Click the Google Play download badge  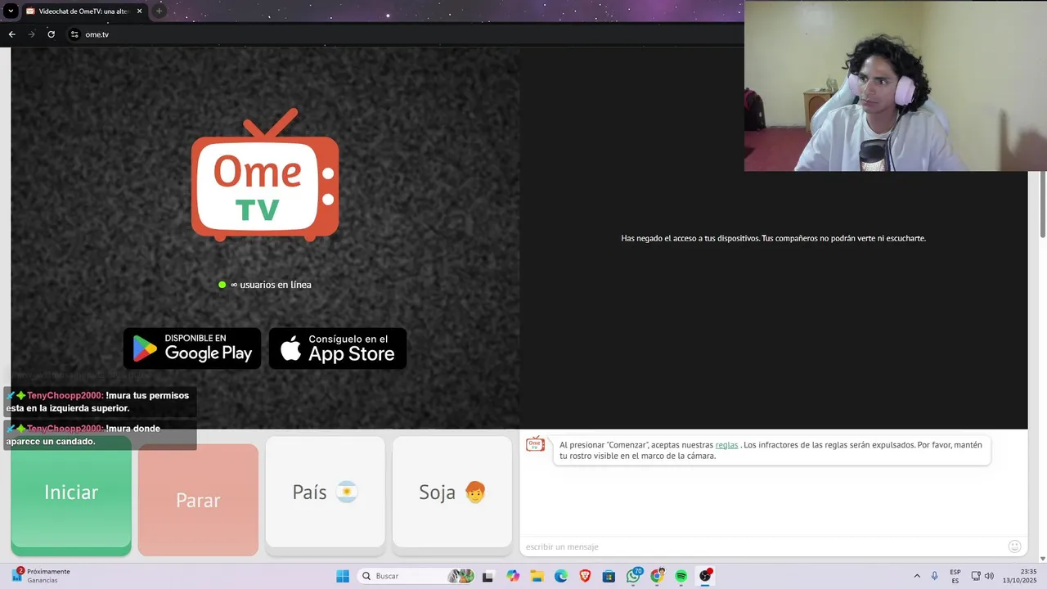pyautogui.click(x=192, y=348)
